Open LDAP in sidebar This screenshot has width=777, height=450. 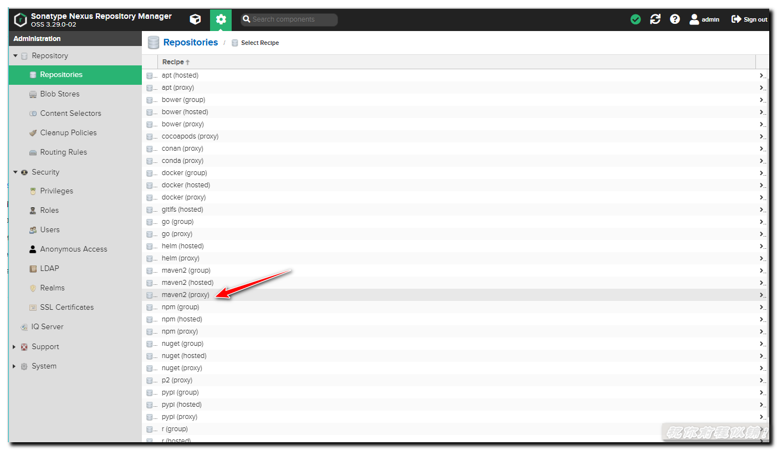pyautogui.click(x=75, y=269)
